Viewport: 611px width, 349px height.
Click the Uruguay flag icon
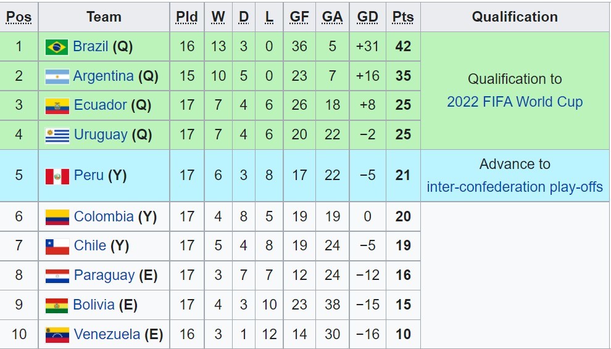pyautogui.click(x=57, y=135)
